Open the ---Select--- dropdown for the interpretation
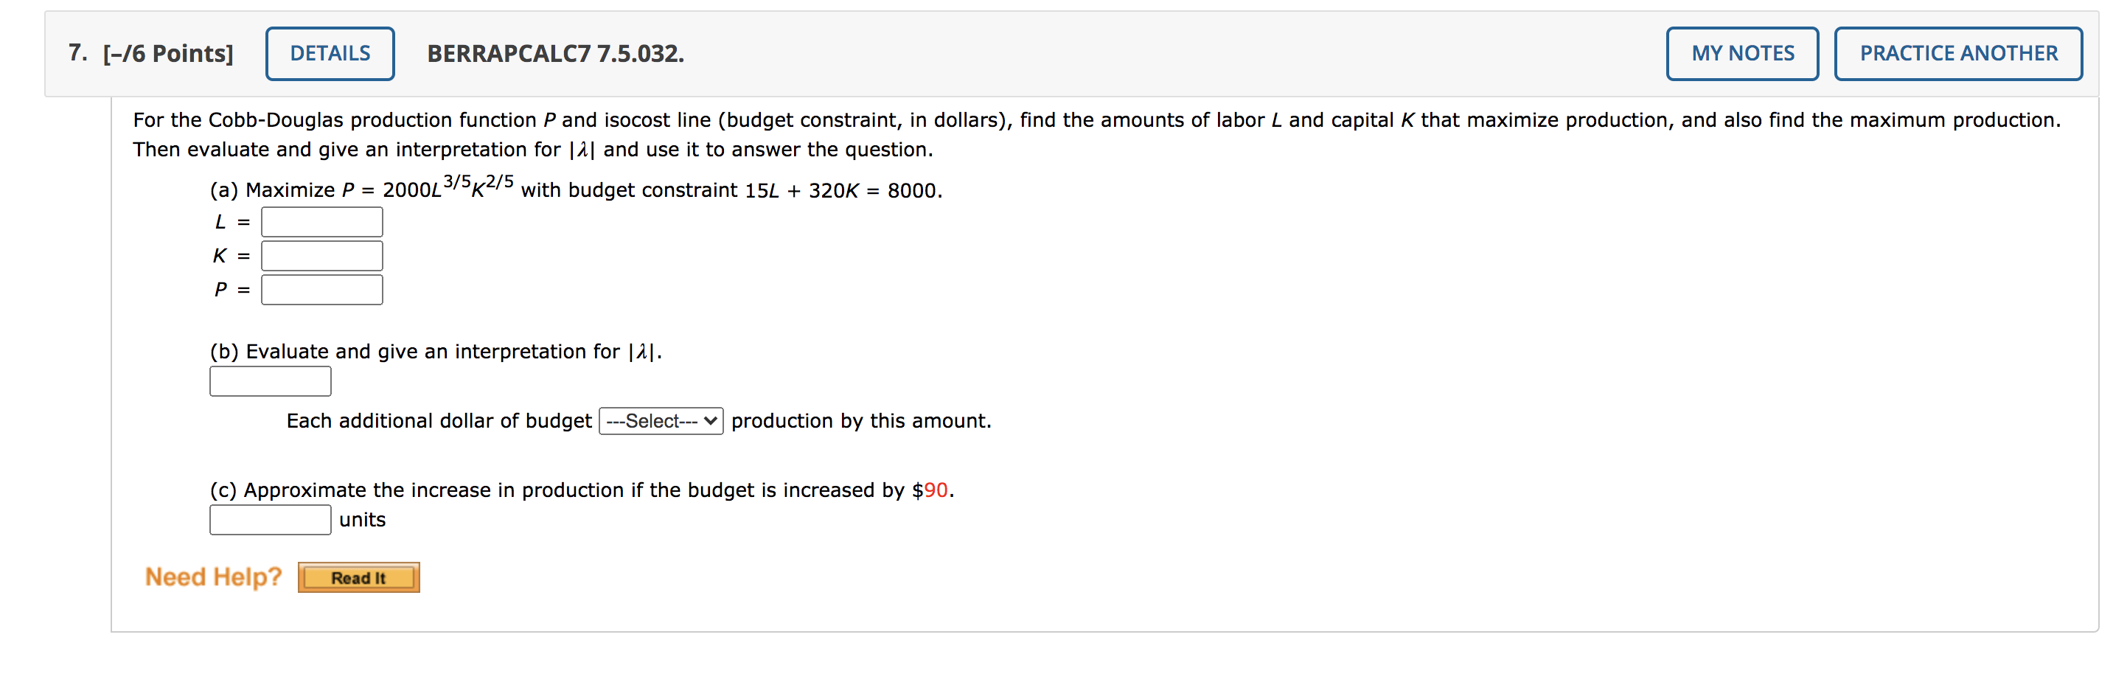 point(660,421)
